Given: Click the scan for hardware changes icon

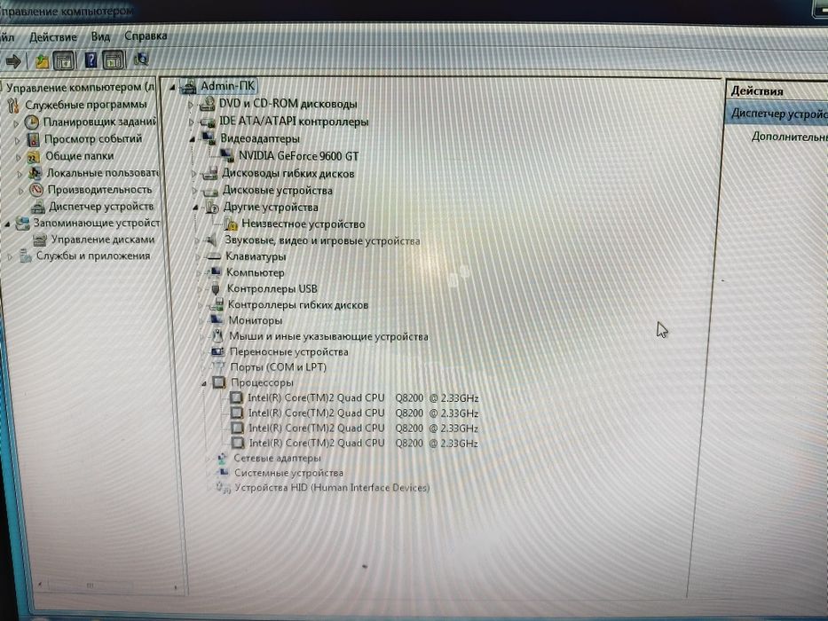Looking at the screenshot, I should [x=140, y=59].
